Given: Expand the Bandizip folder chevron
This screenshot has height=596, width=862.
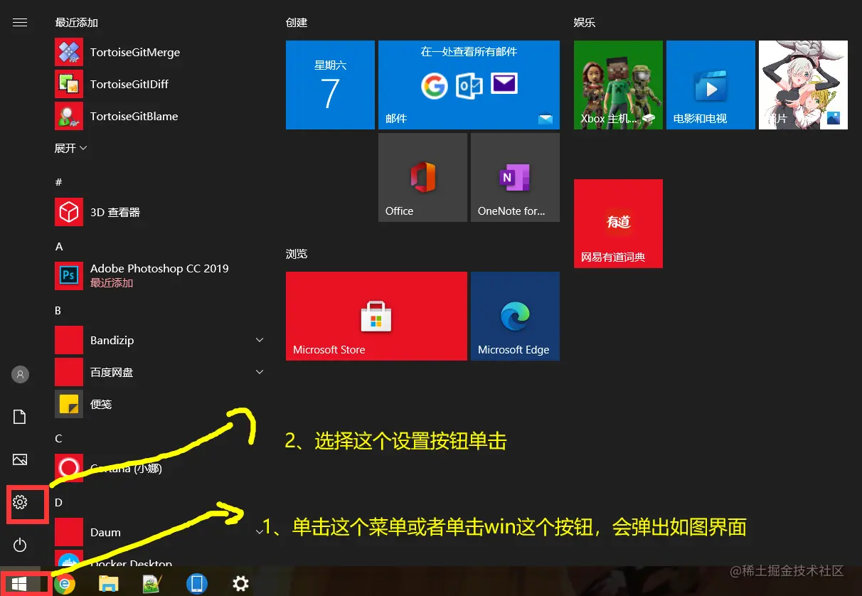Looking at the screenshot, I should click(x=260, y=340).
